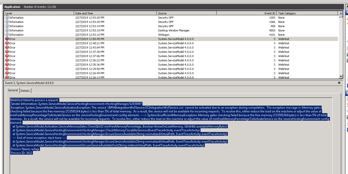Viewport: 348px width, 174px height.
Task: Click the event list scroll down arrow
Action: 341,76
